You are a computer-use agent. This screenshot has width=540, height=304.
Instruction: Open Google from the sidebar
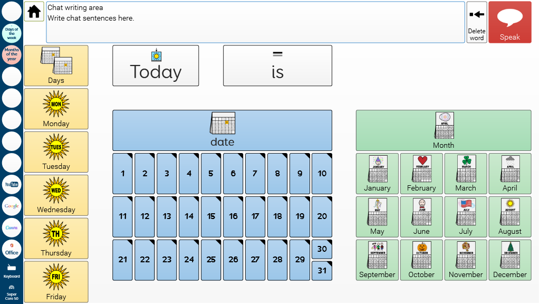point(12,206)
